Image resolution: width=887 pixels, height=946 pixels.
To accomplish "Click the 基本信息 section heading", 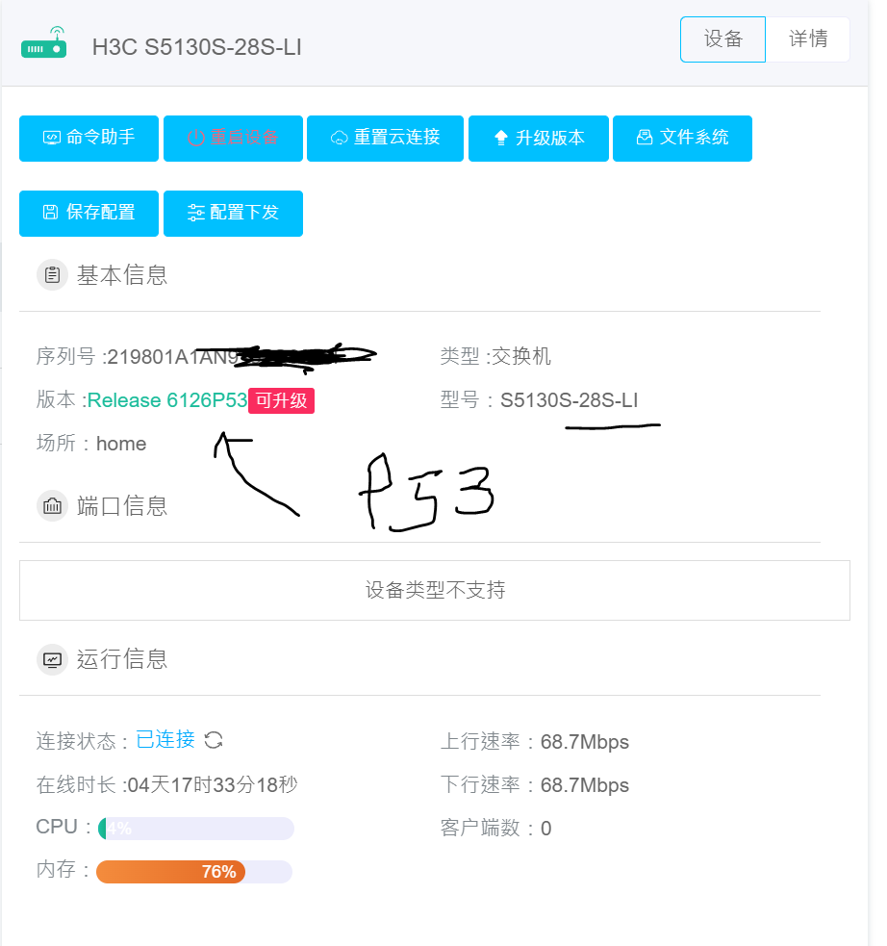I will pyautogui.click(x=122, y=275).
